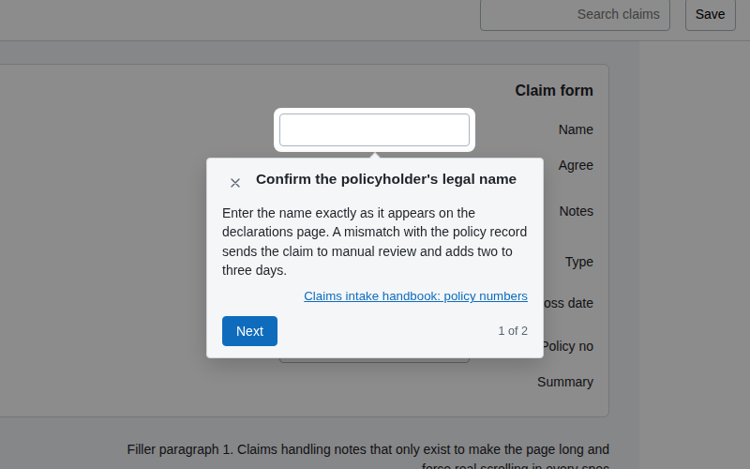The height and width of the screenshot is (469, 750).
Task: Focus the Search claims field
Action: point(575,14)
